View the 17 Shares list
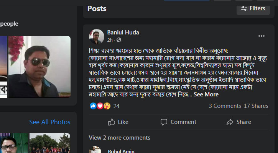This screenshot has width=278, height=153. 256,106
